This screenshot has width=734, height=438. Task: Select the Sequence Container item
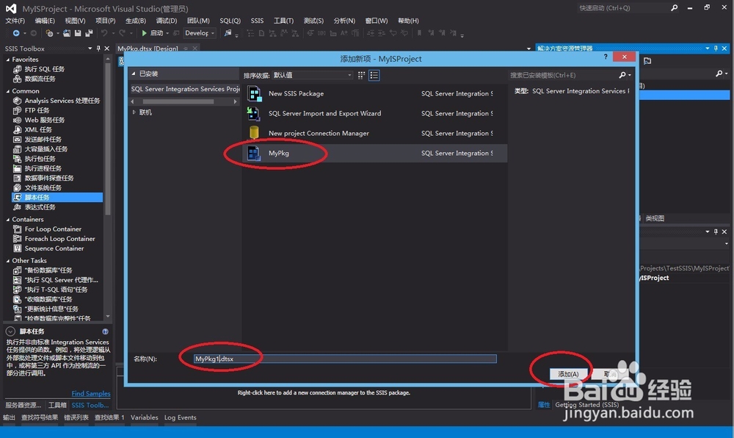click(54, 248)
